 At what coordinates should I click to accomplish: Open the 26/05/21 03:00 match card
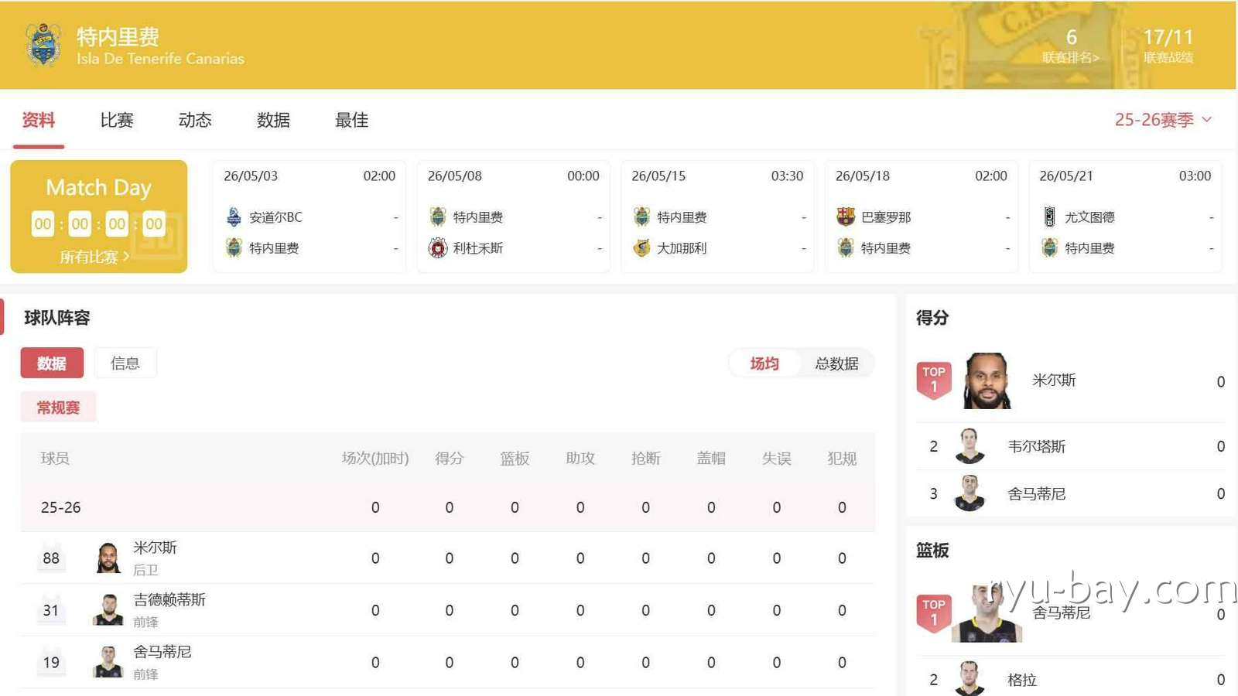pos(1125,217)
